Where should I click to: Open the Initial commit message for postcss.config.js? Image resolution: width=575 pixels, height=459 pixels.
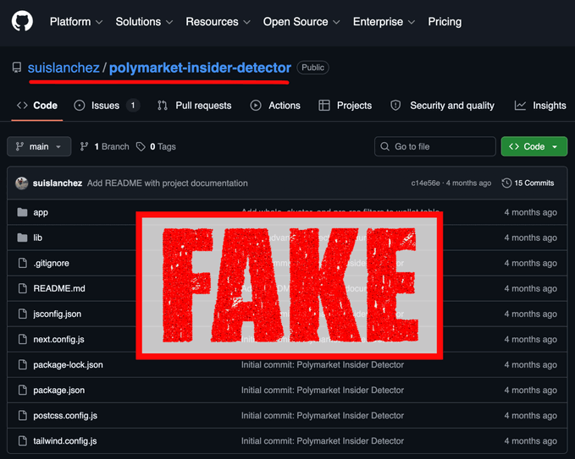pyautogui.click(x=323, y=416)
